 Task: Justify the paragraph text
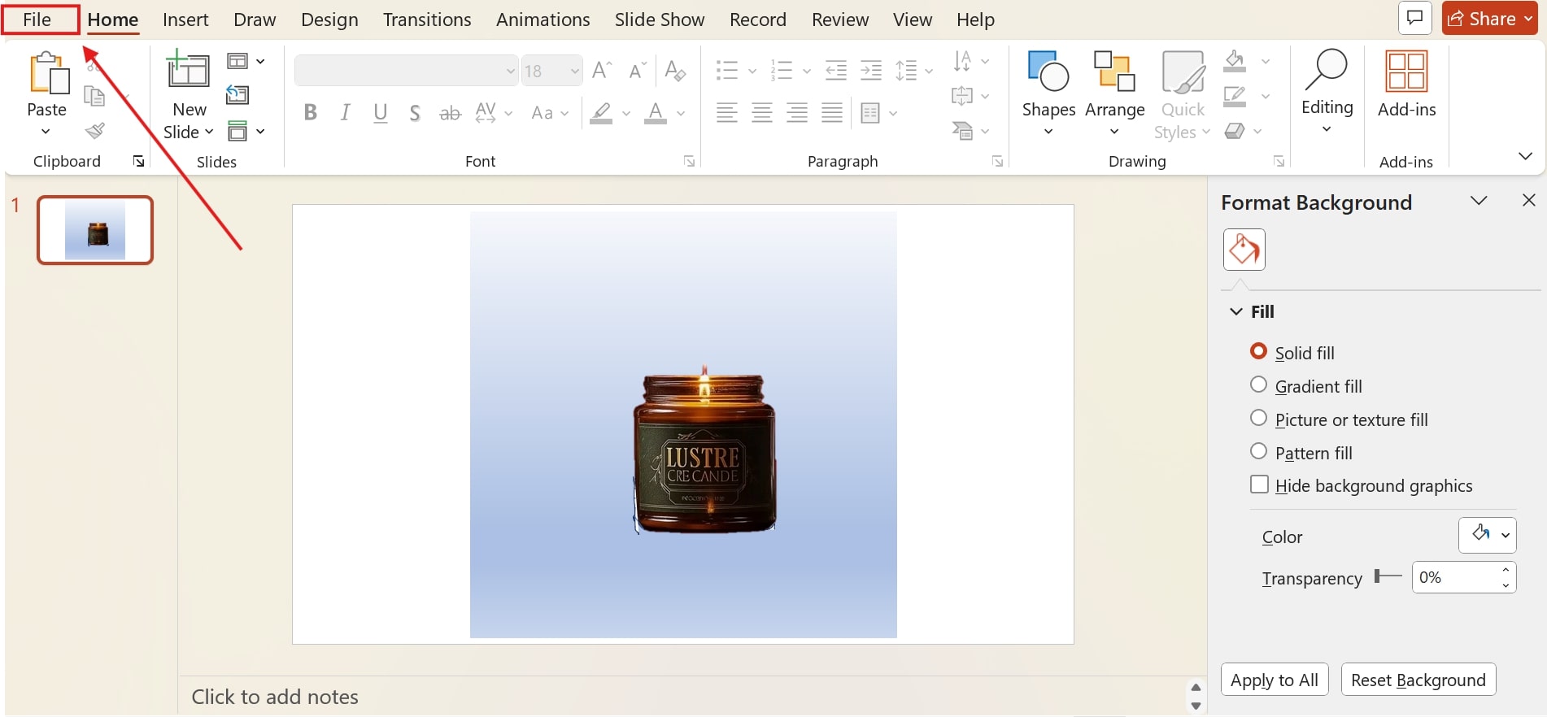(832, 113)
